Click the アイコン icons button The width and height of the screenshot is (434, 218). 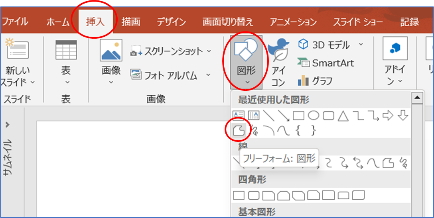(x=278, y=62)
